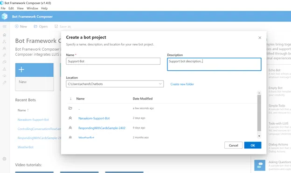Sort by Date Modified column
The height and width of the screenshot is (173, 291).
[x=143, y=99]
